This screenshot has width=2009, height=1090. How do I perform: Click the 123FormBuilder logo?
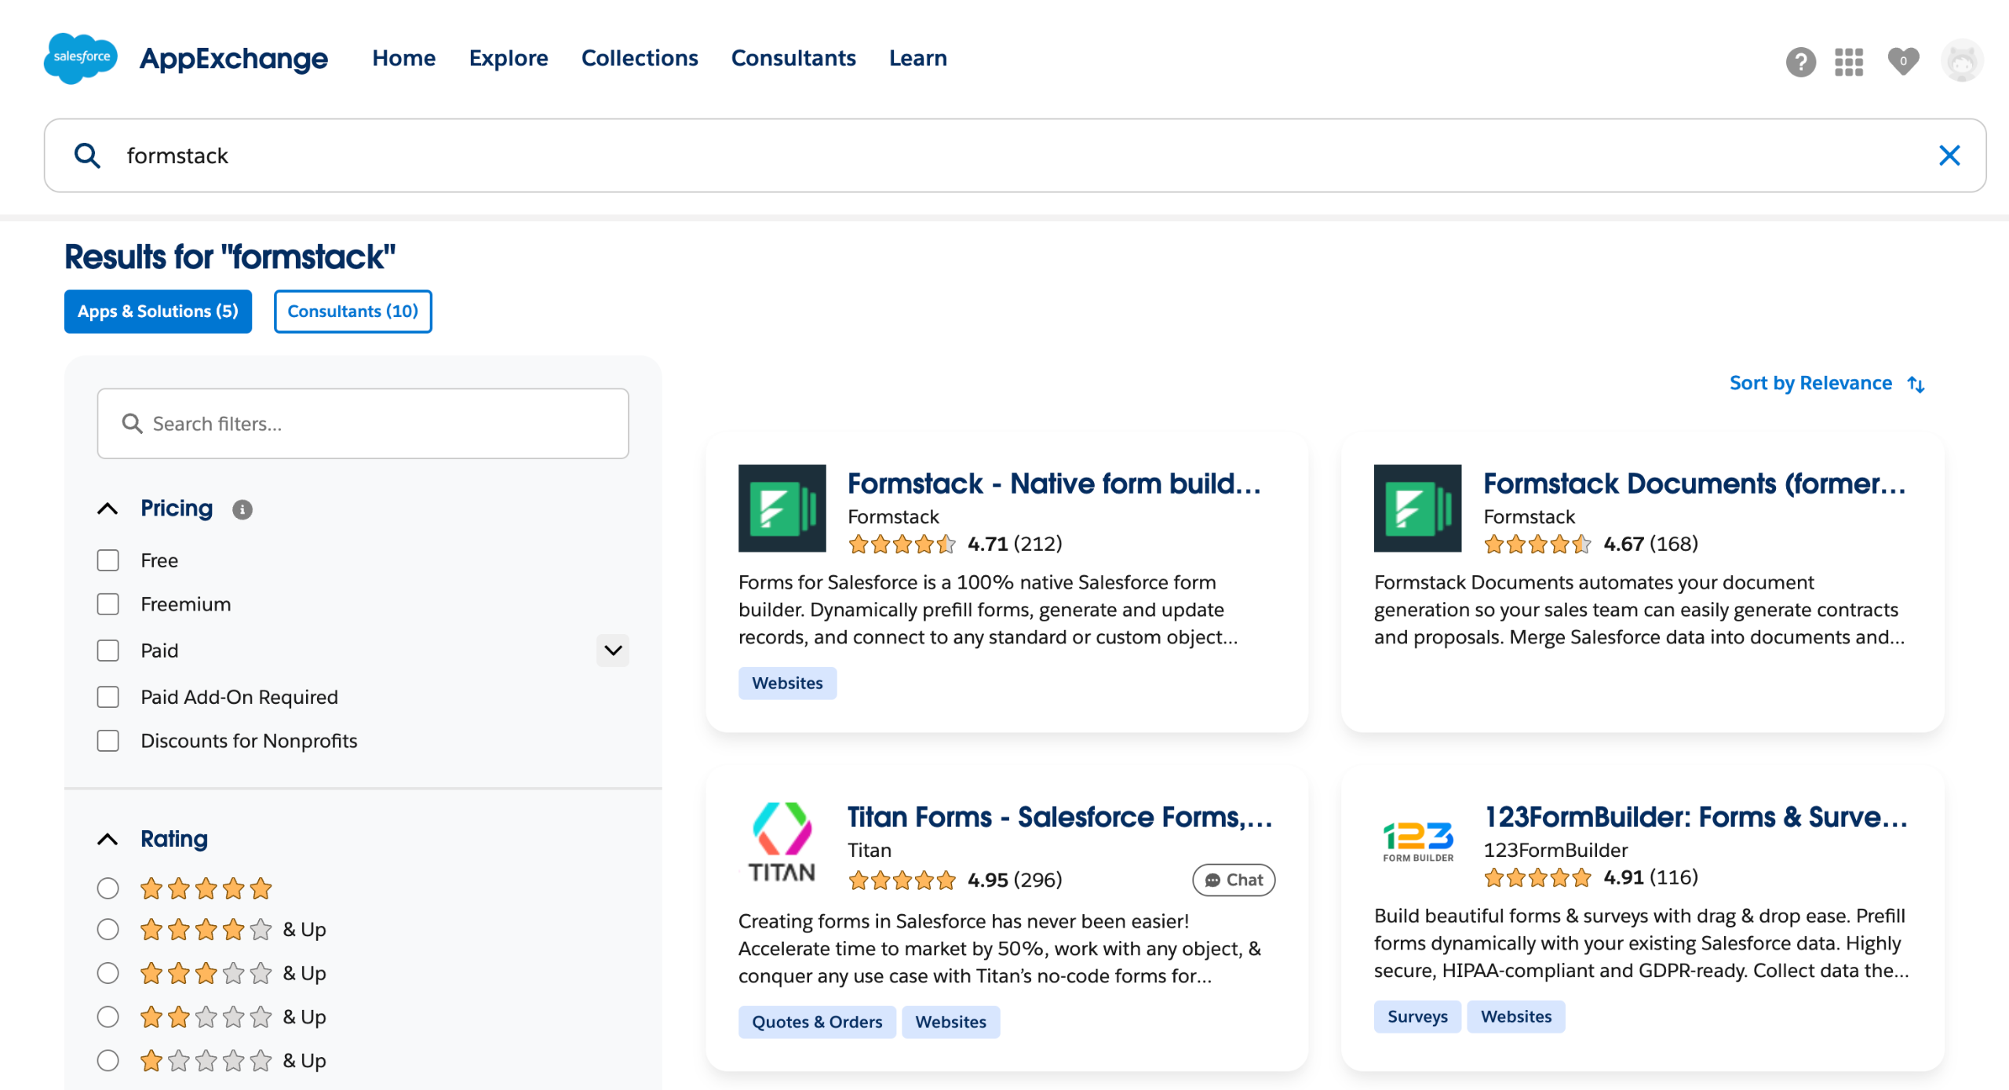point(1417,841)
